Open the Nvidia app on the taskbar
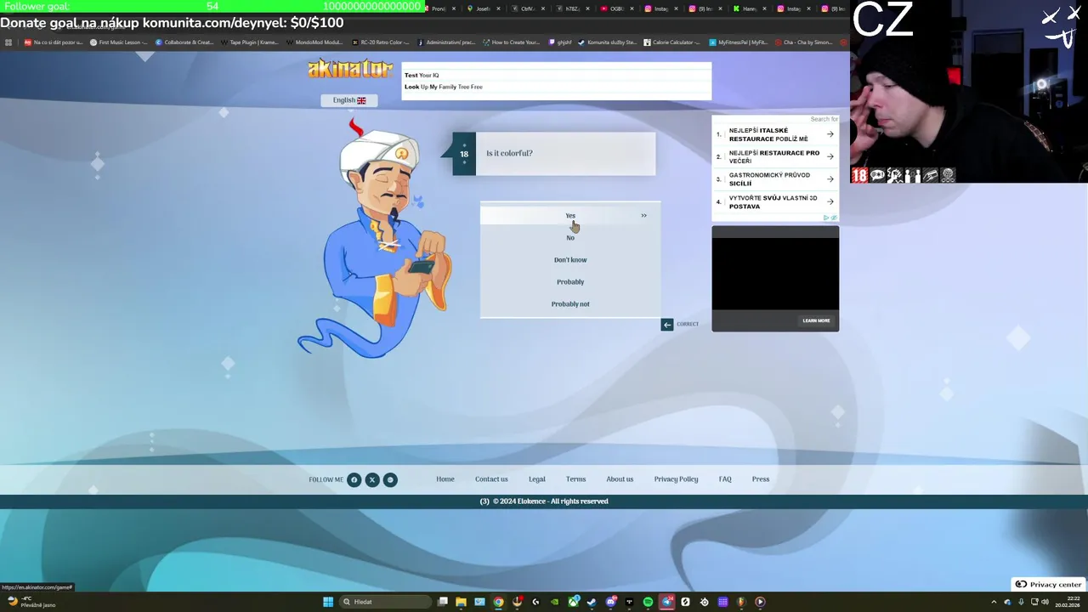Image resolution: width=1088 pixels, height=612 pixels. pyautogui.click(x=554, y=602)
